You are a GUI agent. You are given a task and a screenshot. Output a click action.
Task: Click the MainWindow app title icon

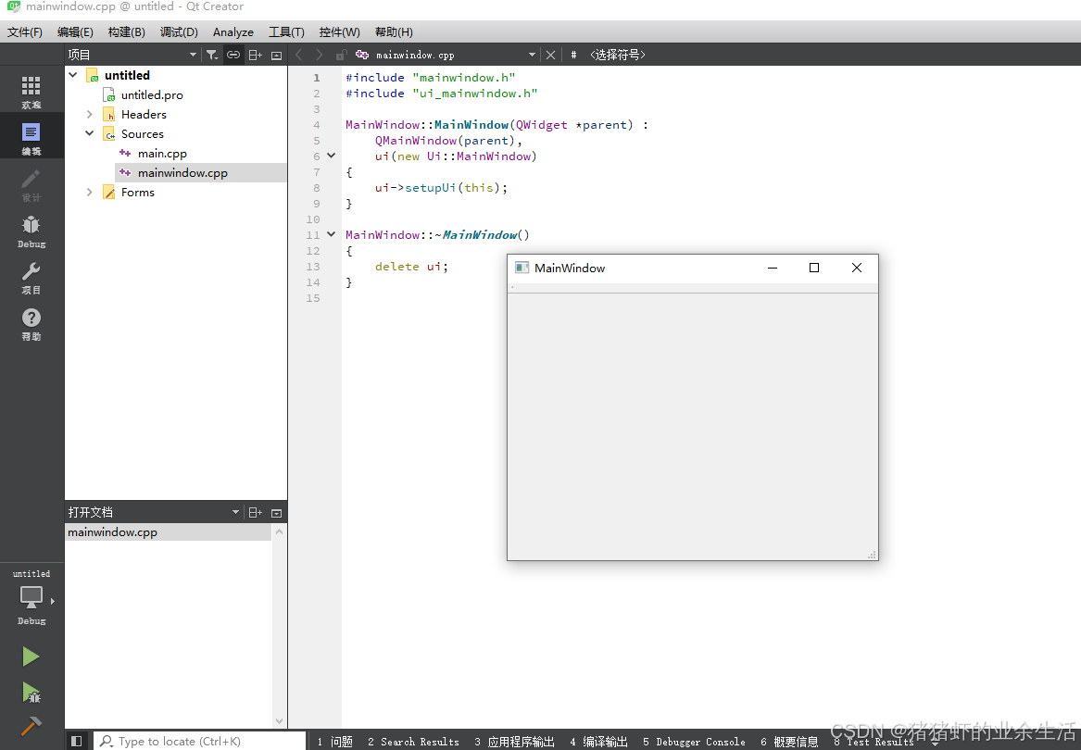[522, 268]
